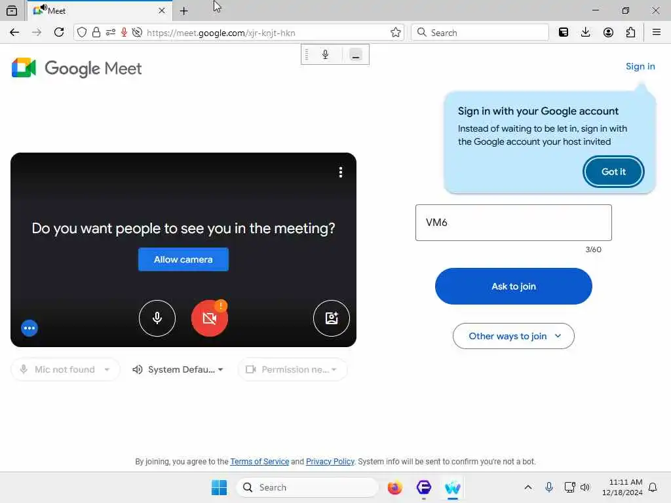Click Ask to join button
This screenshot has height=503, width=671.
(514, 286)
